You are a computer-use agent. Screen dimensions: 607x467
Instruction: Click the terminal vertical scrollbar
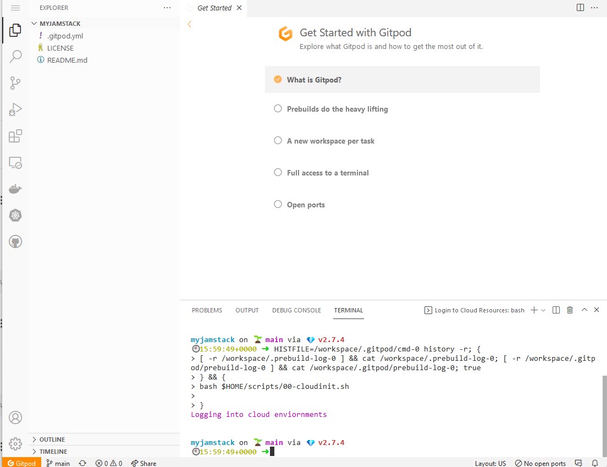pos(604,416)
